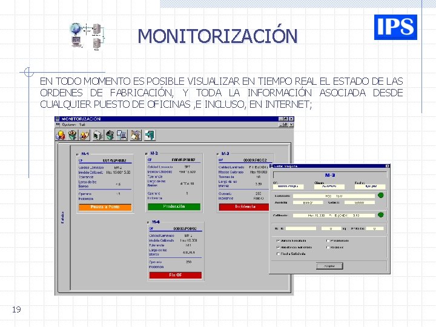Click the OF field in the M-3 dialog

coord(288,187)
